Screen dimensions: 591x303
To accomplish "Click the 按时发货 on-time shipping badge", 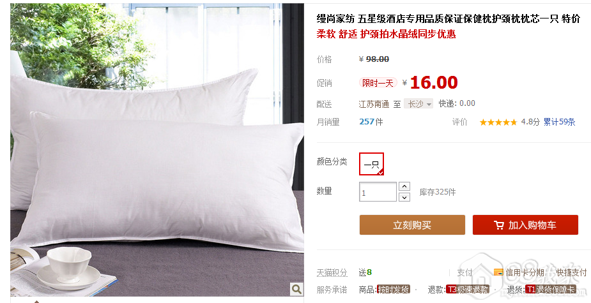I will 394,290.
